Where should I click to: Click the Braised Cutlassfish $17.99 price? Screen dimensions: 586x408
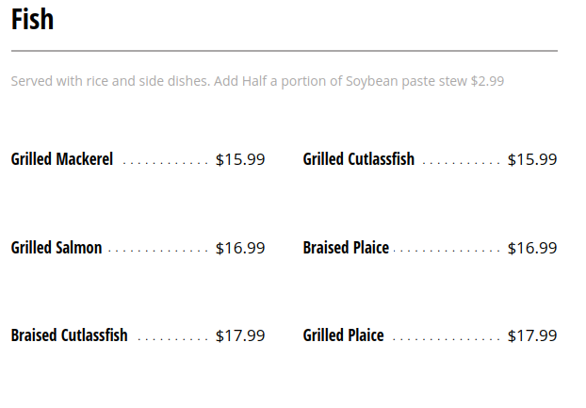tap(240, 335)
